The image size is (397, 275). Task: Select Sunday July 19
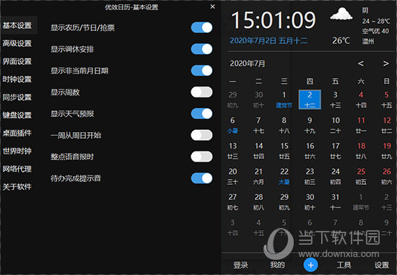(387, 151)
